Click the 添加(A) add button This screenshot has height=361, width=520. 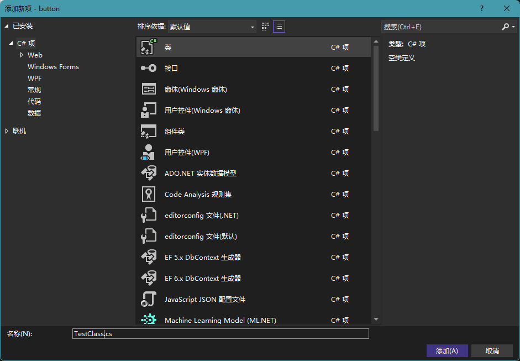(447, 350)
